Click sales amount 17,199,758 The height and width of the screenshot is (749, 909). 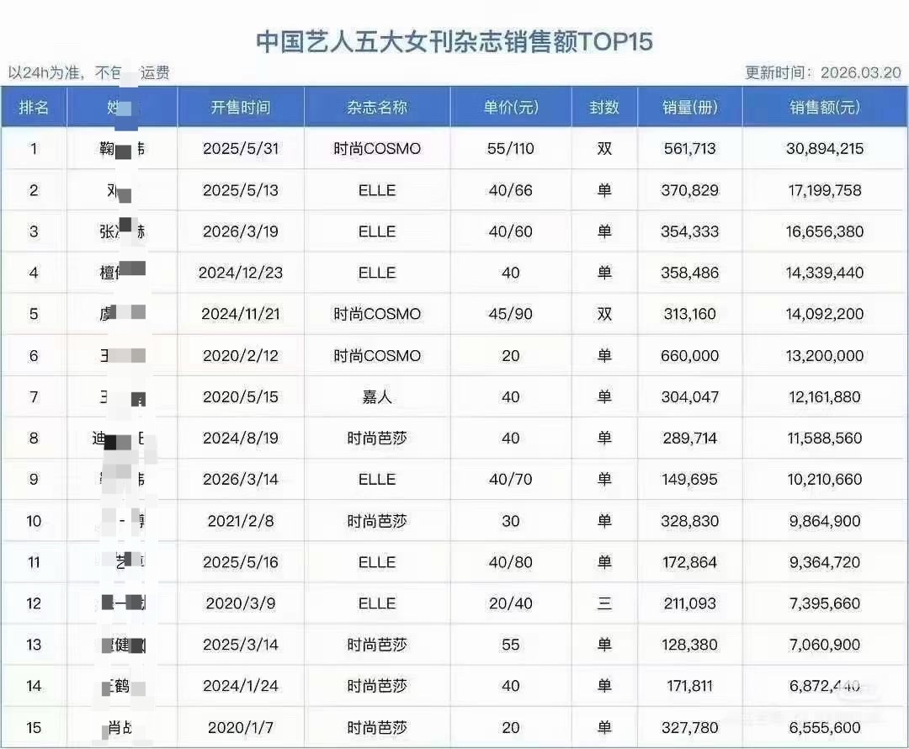coord(825,190)
